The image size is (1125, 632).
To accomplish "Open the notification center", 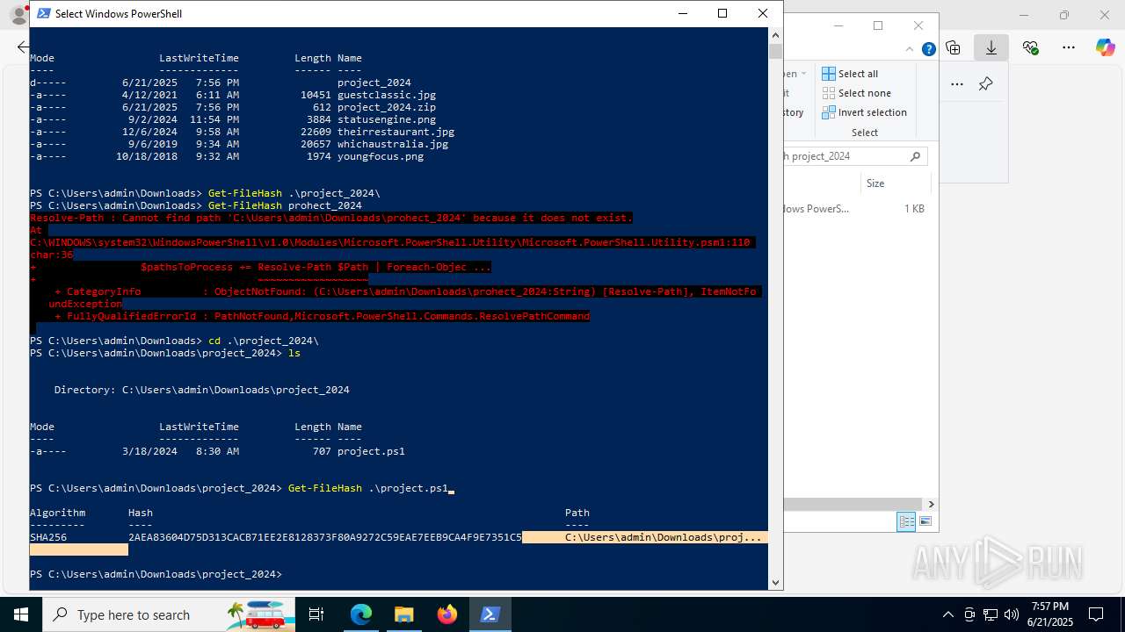I will (x=1096, y=614).
